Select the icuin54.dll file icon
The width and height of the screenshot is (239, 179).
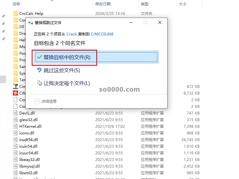click(x=16, y=146)
